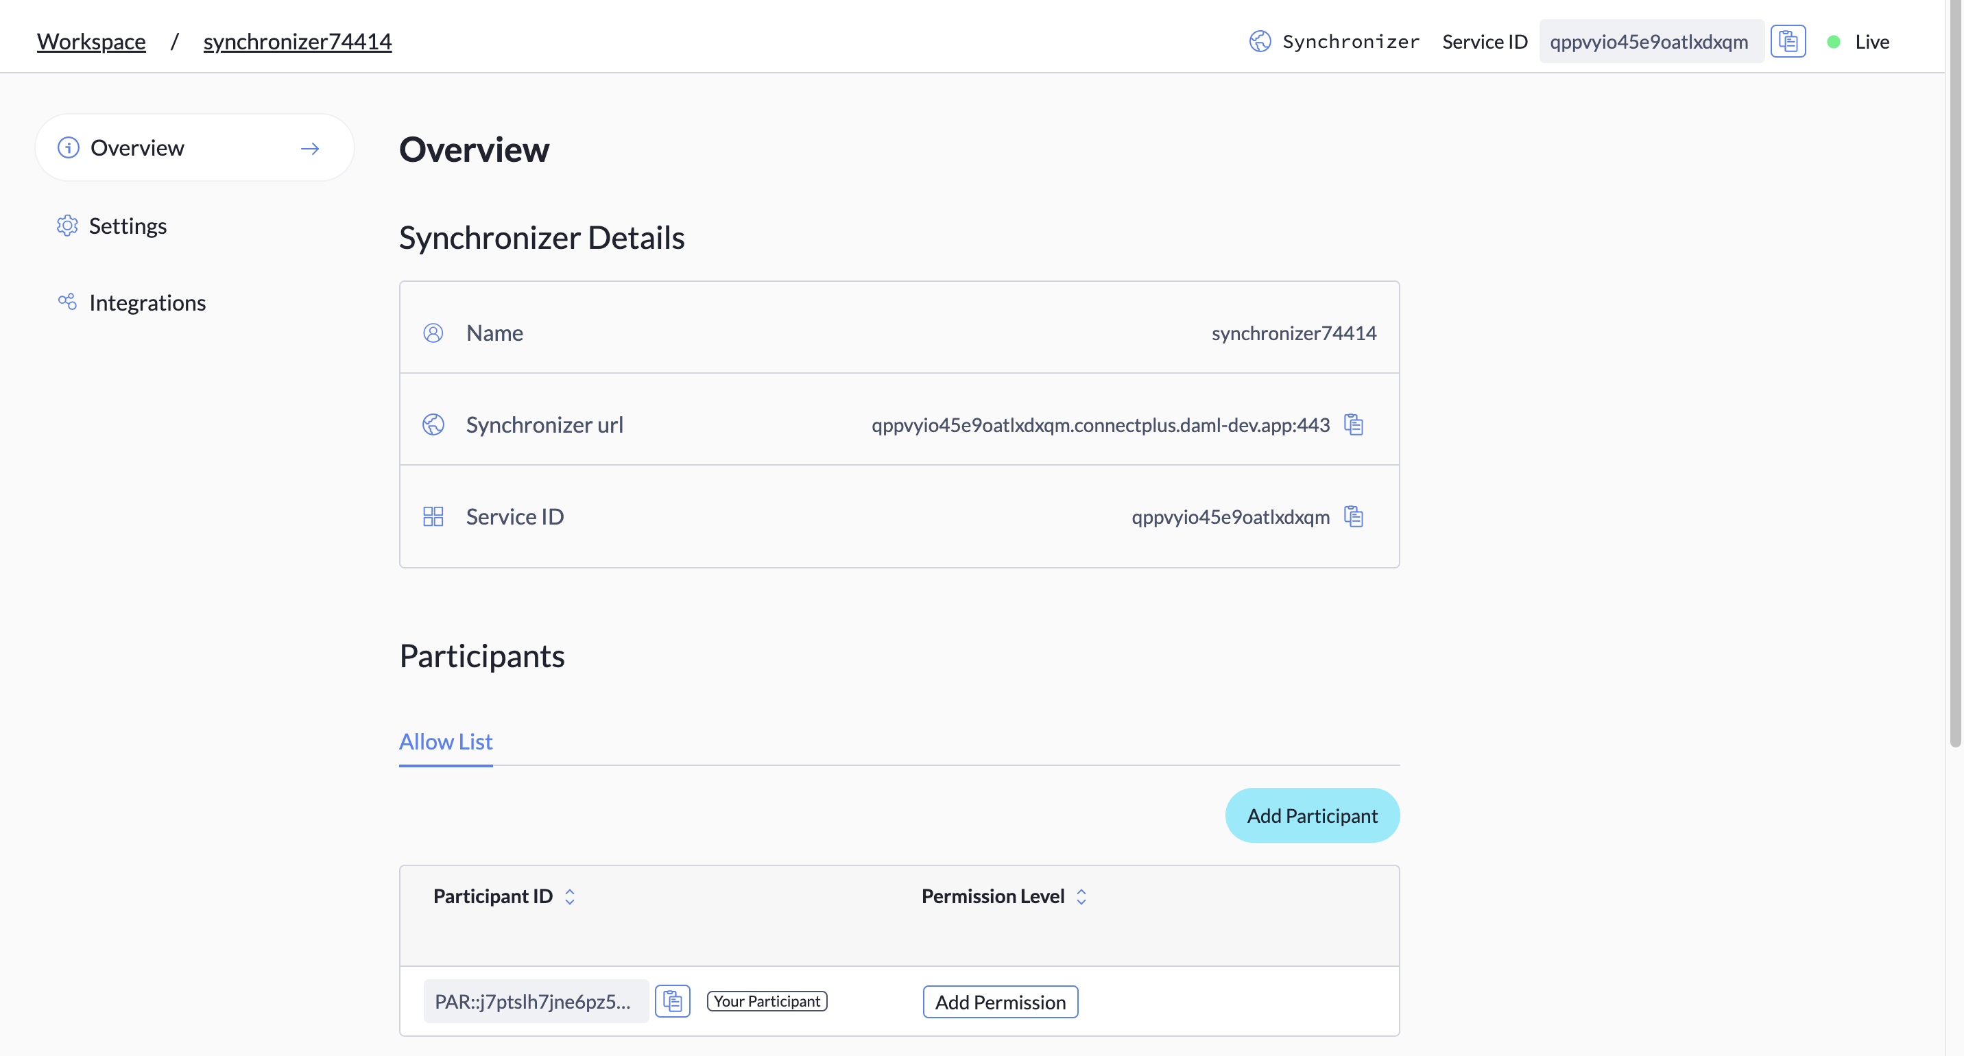This screenshot has width=1964, height=1056.
Task: Switch to the Allow List tab
Action: [445, 741]
